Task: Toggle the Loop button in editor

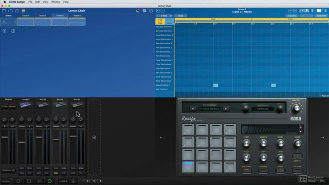Action: click(180, 16)
